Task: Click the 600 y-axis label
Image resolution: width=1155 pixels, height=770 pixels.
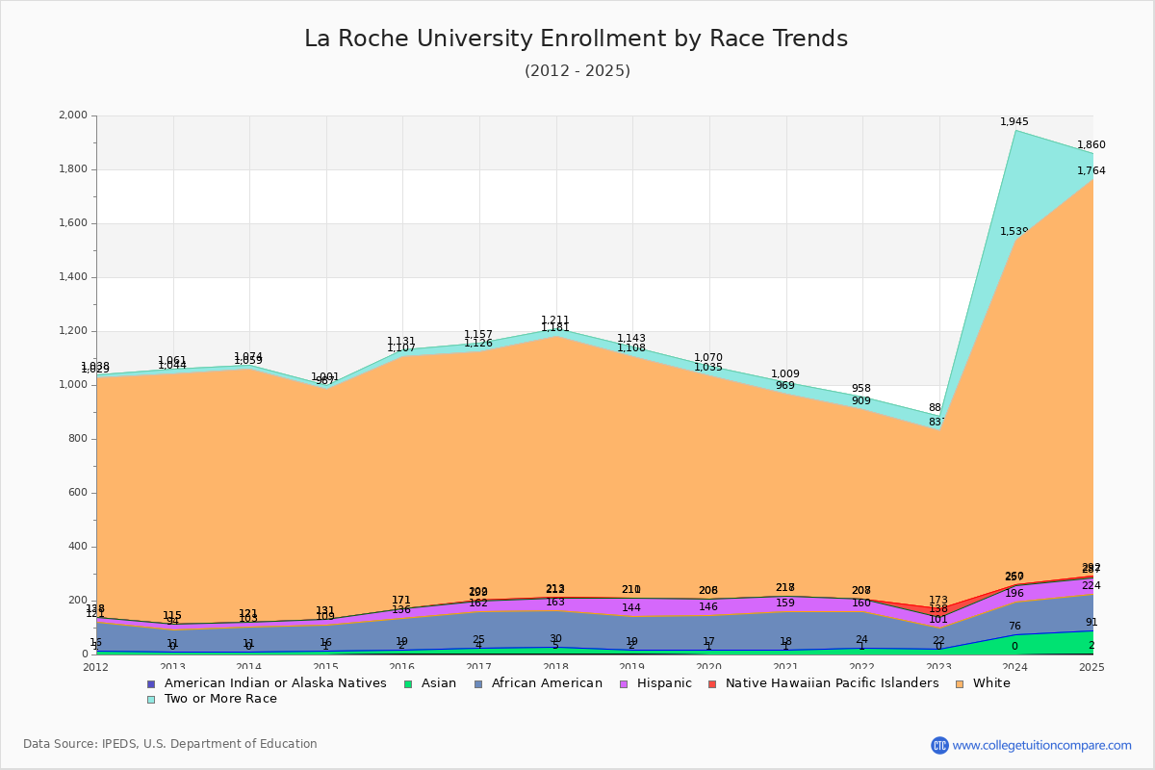Action: pyautogui.click(x=78, y=493)
